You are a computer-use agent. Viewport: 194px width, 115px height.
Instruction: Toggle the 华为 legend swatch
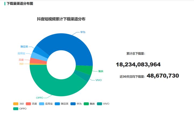(x=73, y=104)
